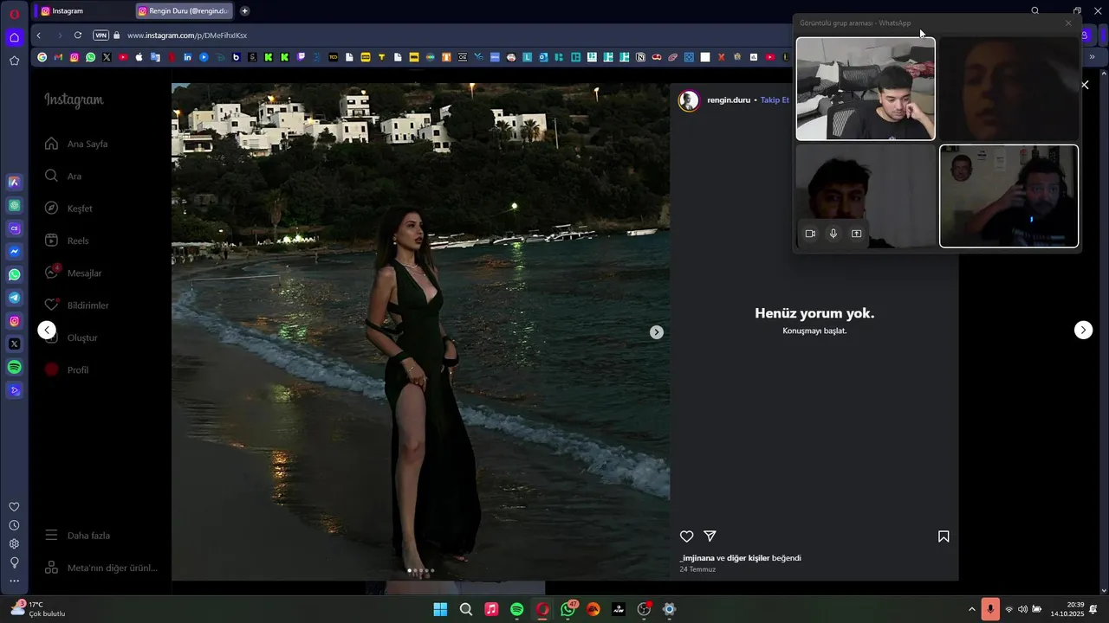Open Meta'nın diğer ürünleri menu
The width and height of the screenshot is (1109, 623).
[x=101, y=568]
